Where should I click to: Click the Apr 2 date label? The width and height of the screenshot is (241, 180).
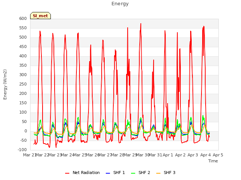tap(180, 155)
